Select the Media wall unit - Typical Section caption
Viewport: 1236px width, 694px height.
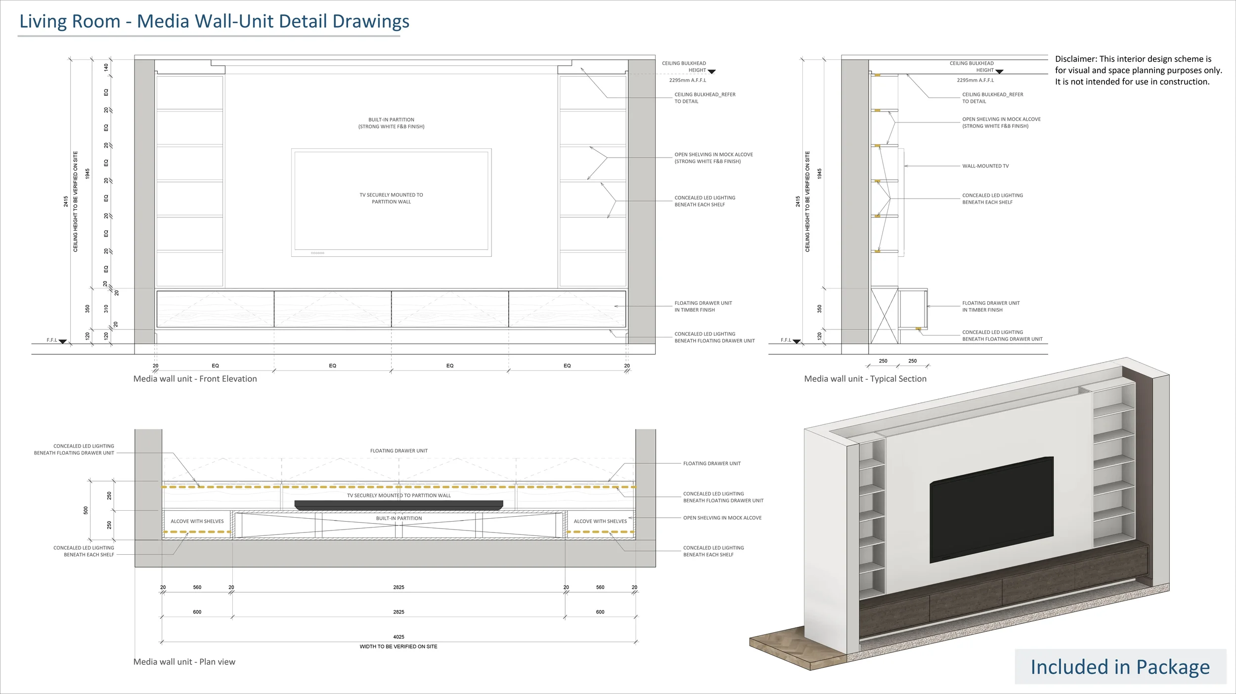(x=865, y=379)
